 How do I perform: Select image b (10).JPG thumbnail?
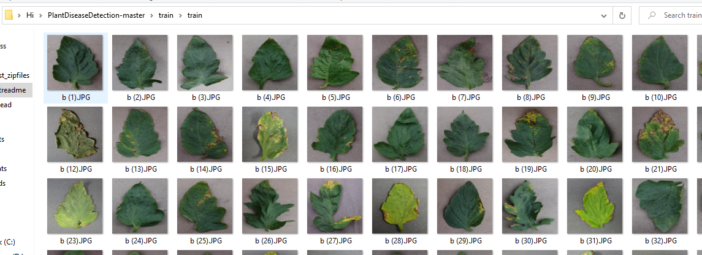[660, 63]
